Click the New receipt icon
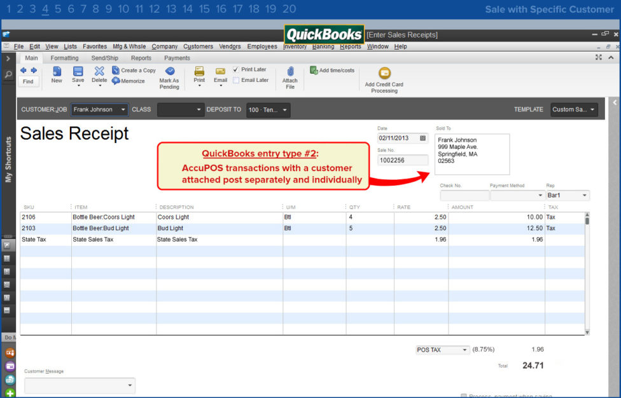The height and width of the screenshot is (398, 621). click(x=57, y=71)
